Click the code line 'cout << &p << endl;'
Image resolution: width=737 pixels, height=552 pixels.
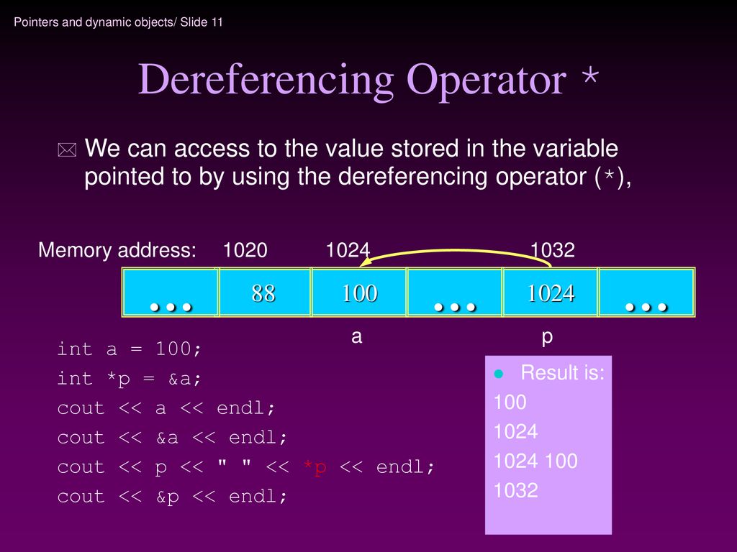point(172,497)
